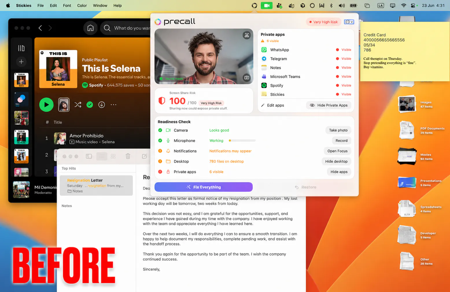Open Control Center from the menu bar

pyautogui.click(x=413, y=5)
